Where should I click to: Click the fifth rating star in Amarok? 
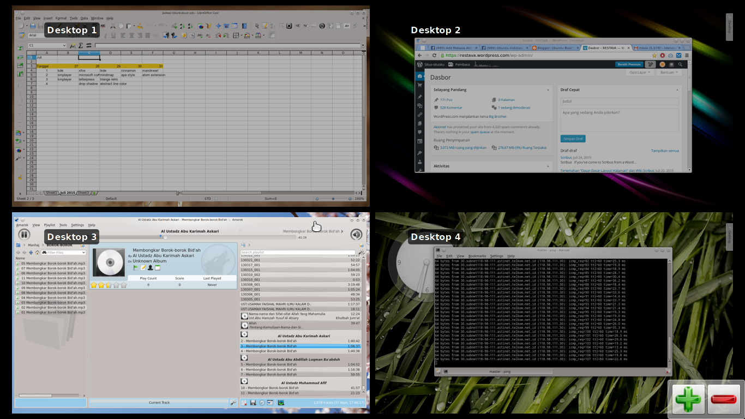[x=123, y=285]
